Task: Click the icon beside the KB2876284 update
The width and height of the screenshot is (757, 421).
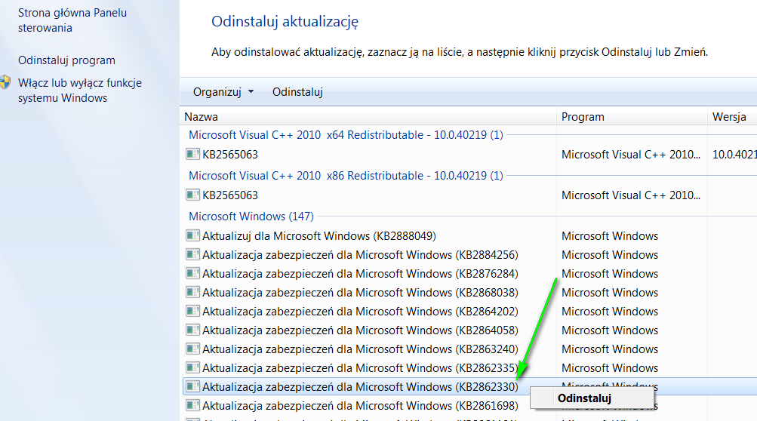Action: tap(192, 273)
